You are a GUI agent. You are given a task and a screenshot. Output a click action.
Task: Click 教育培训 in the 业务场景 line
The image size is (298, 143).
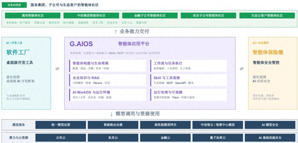(54, 23)
